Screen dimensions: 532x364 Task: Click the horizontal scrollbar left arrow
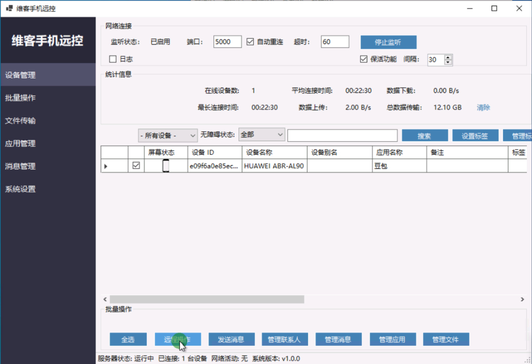pyautogui.click(x=105, y=300)
